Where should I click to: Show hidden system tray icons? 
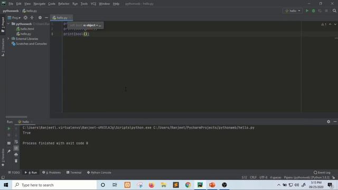(279, 185)
